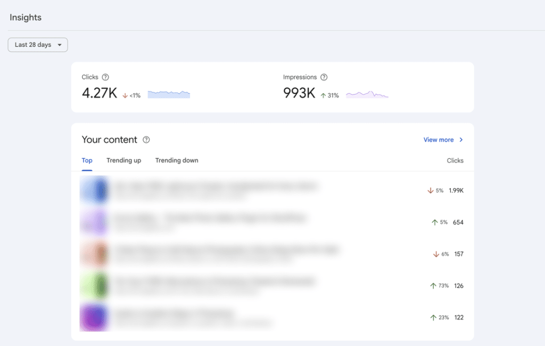Click the green up arrow beside 73%

[x=433, y=286]
